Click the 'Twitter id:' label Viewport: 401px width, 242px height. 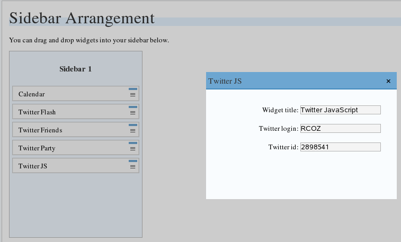[x=283, y=147]
